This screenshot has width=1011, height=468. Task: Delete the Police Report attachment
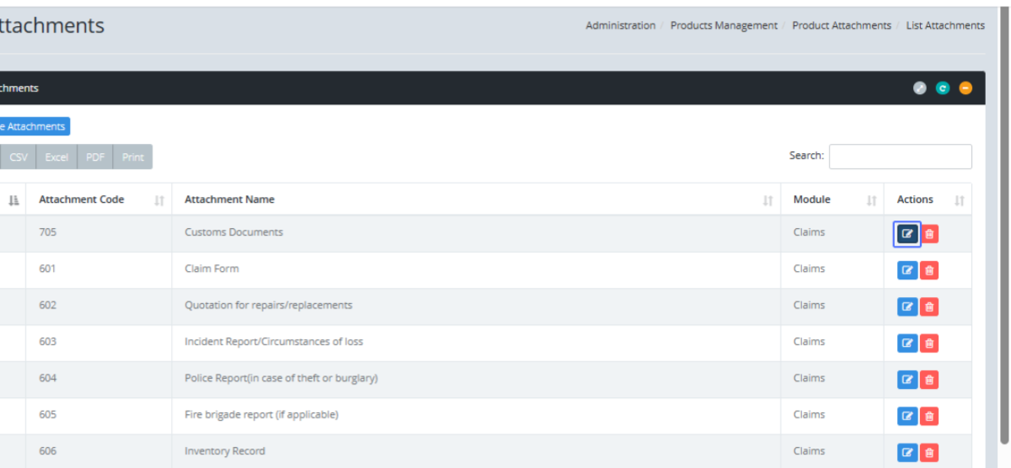point(929,380)
